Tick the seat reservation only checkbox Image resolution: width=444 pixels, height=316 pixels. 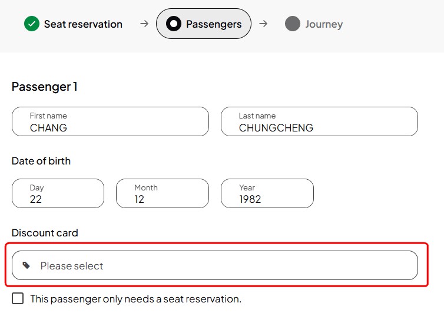click(18, 298)
